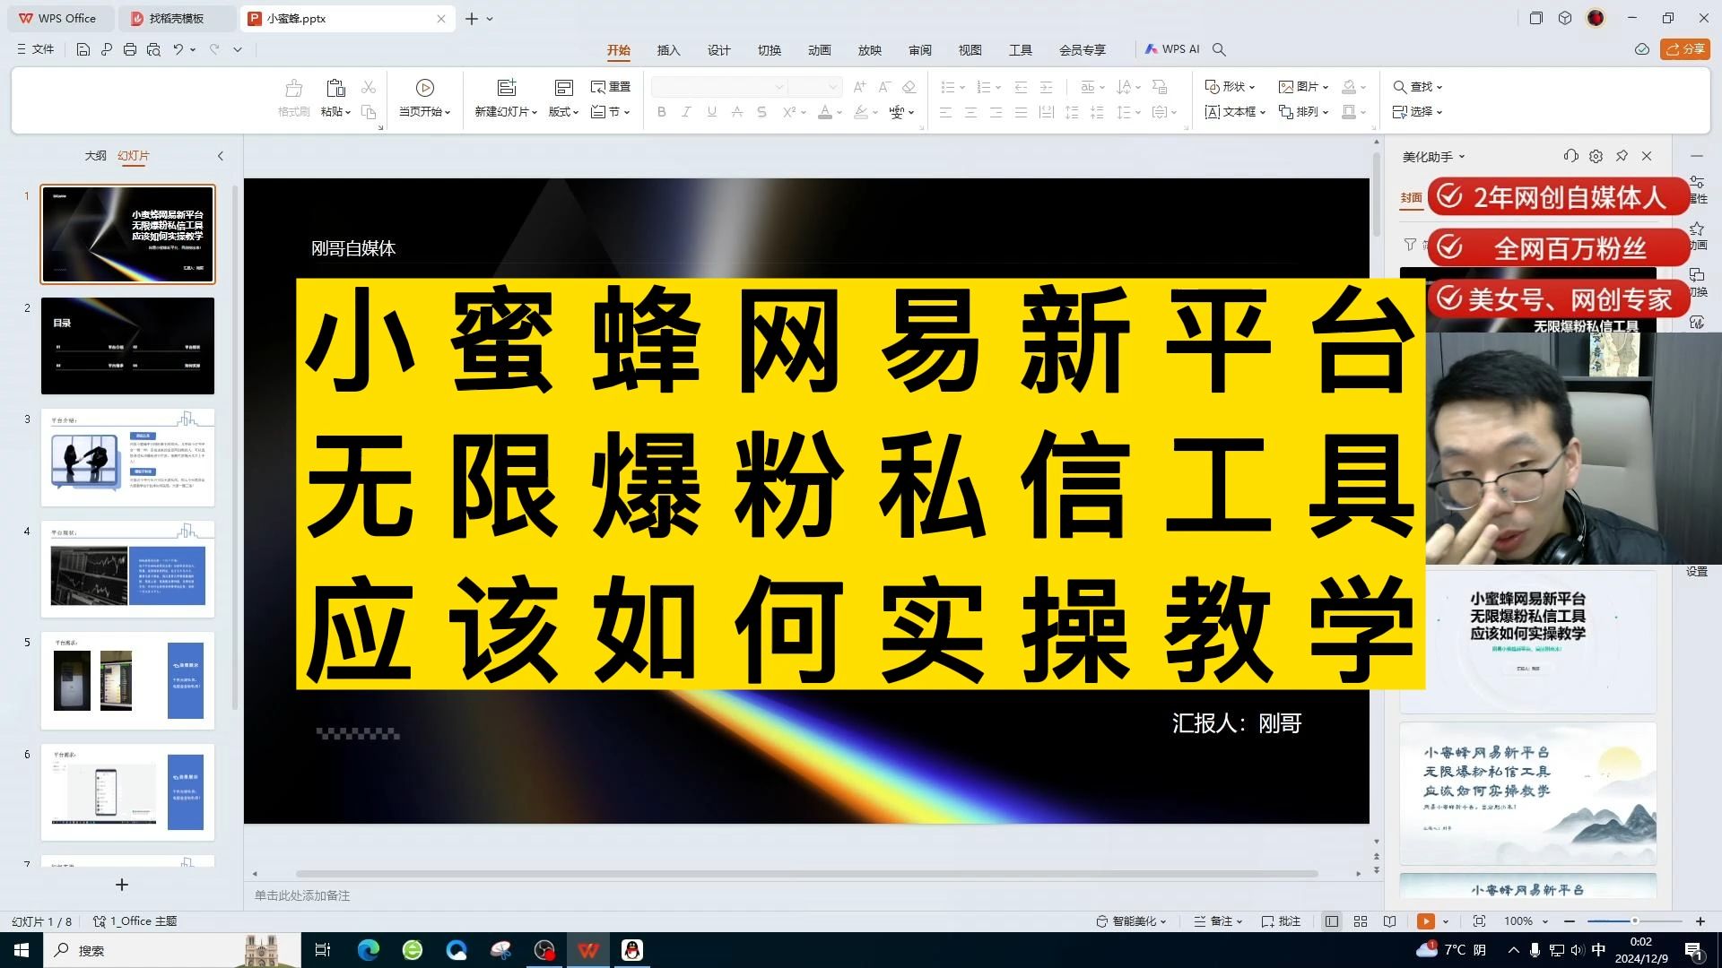Open the 节 section dropdown
This screenshot has height=968, width=1722.
[611, 112]
